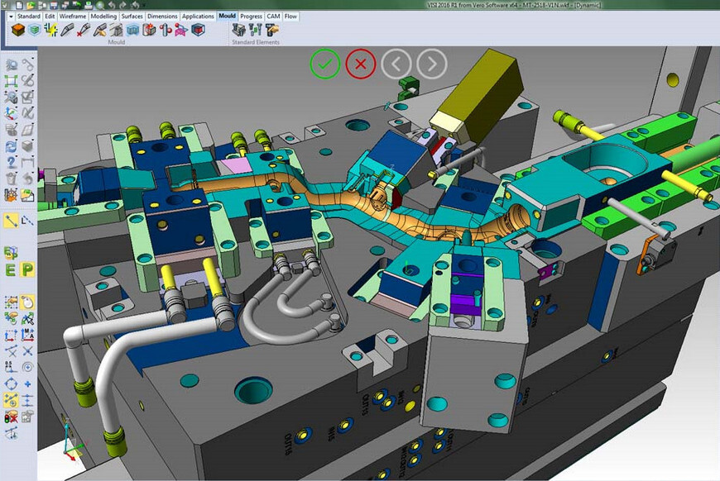This screenshot has height=481, width=720.
Task: Click the blue plus point icon
Action: tap(27, 383)
